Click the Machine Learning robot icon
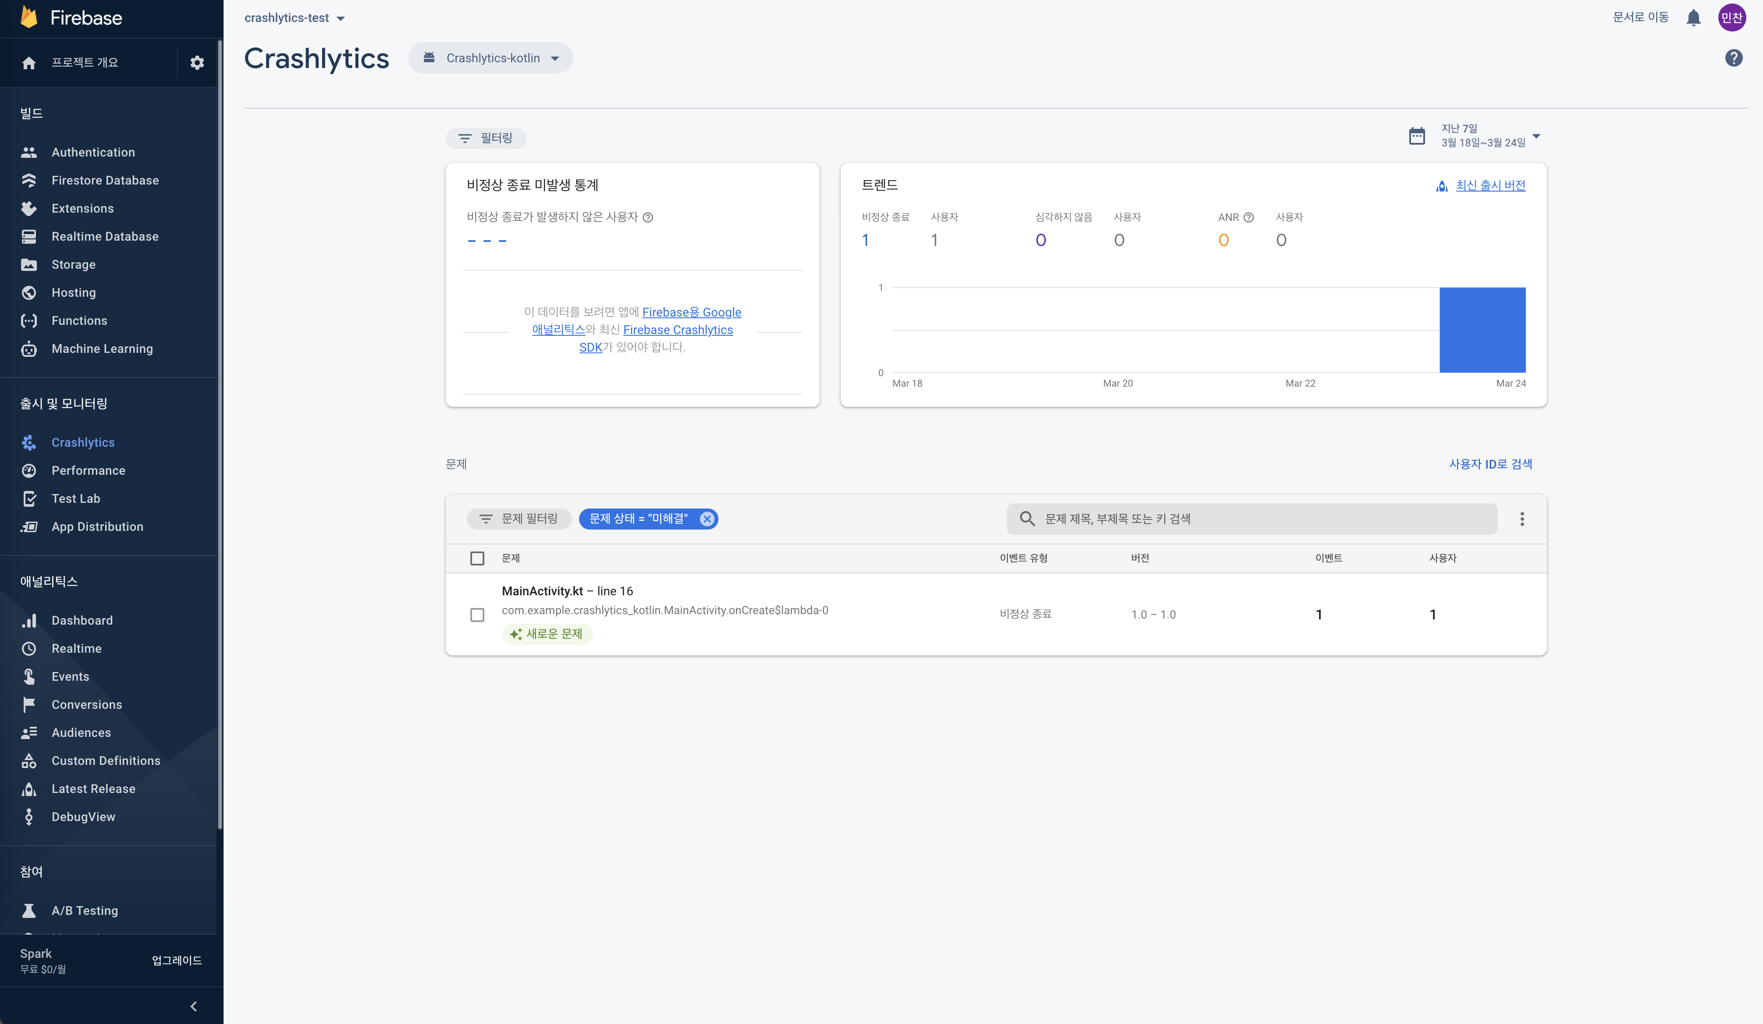 28,348
